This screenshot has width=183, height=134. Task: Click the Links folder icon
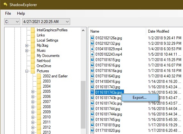[33, 35]
